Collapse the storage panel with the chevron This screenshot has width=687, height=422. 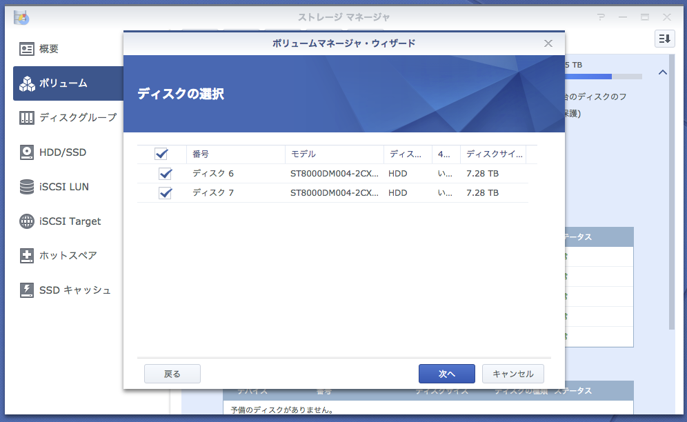point(663,72)
